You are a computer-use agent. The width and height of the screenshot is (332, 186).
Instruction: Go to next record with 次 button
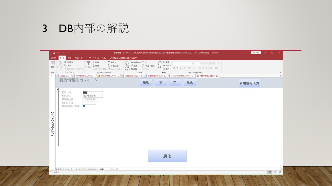175,82
